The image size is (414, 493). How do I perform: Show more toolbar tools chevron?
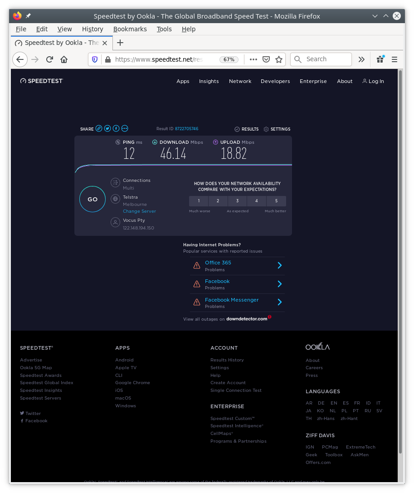[x=361, y=59]
